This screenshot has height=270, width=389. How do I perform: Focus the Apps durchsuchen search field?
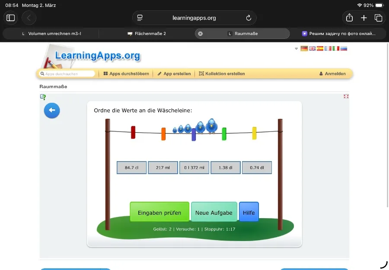[67, 73]
